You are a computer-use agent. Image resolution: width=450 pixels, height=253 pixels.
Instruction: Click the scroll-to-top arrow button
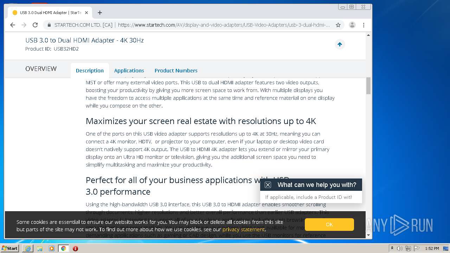coord(340,44)
